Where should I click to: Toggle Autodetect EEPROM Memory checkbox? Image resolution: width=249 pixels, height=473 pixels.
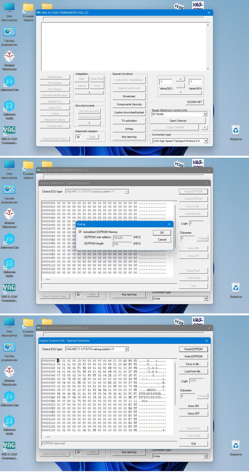coord(80,232)
